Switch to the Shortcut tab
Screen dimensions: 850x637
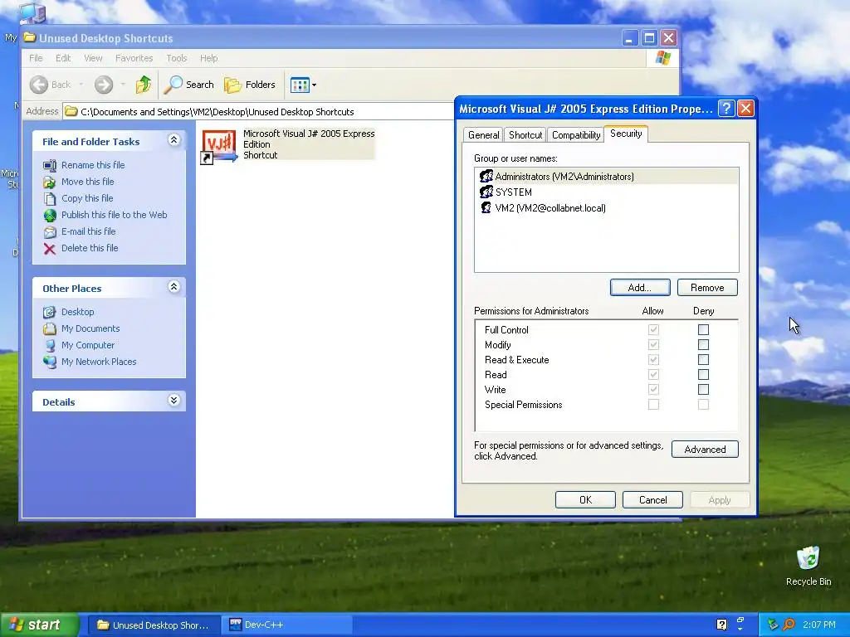525,135
